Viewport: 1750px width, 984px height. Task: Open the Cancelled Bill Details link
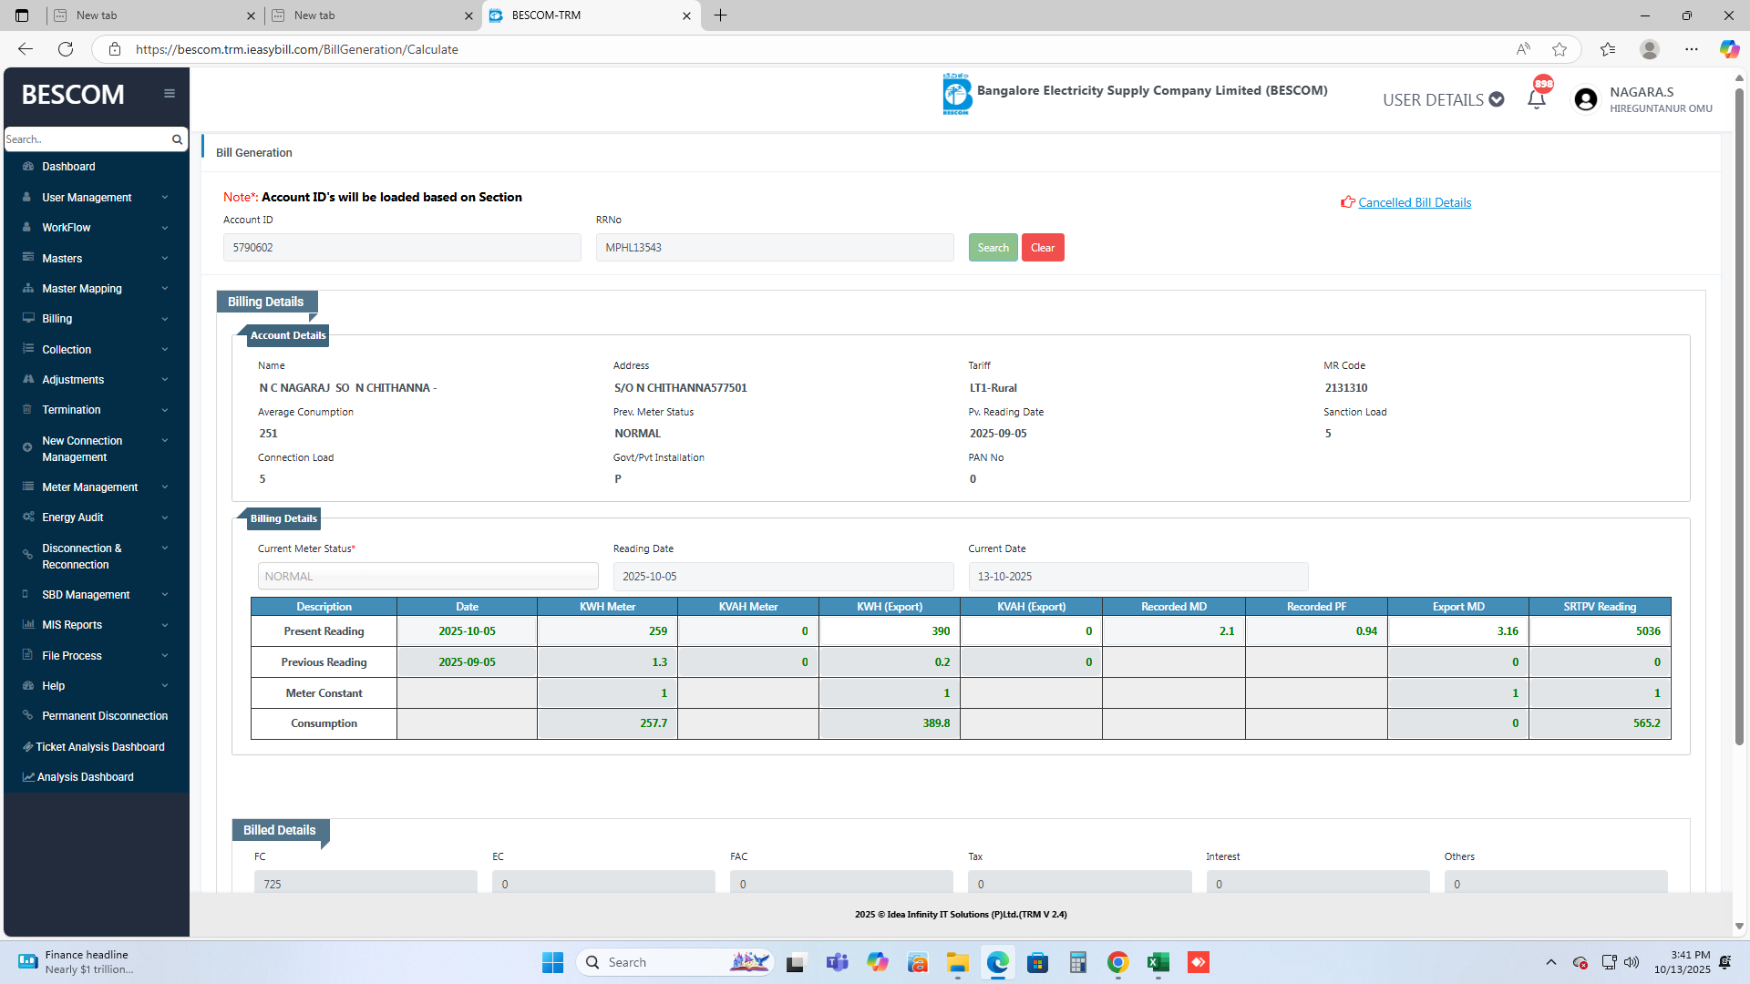(x=1414, y=202)
